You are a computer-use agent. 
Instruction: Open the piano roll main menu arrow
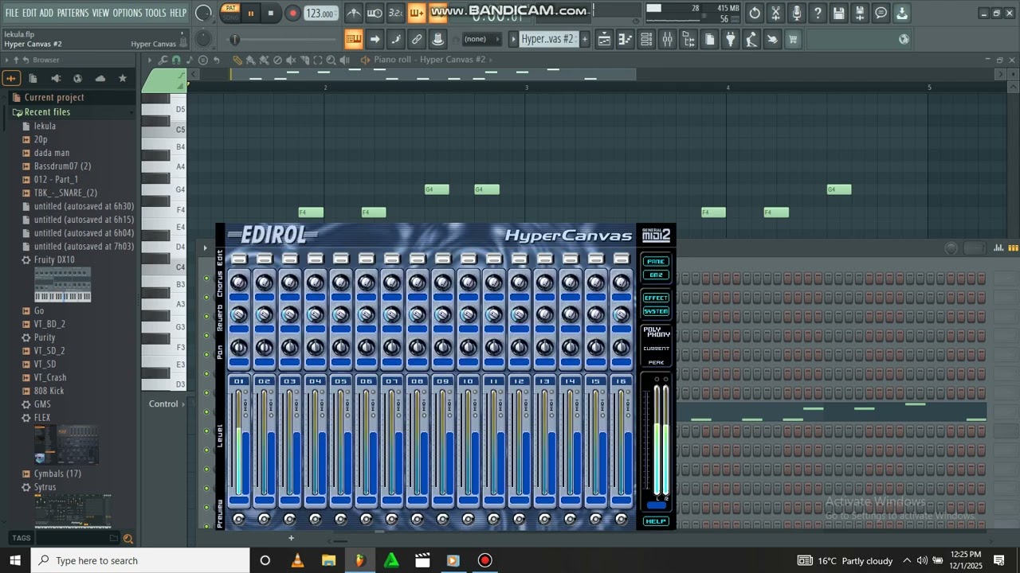click(x=149, y=60)
